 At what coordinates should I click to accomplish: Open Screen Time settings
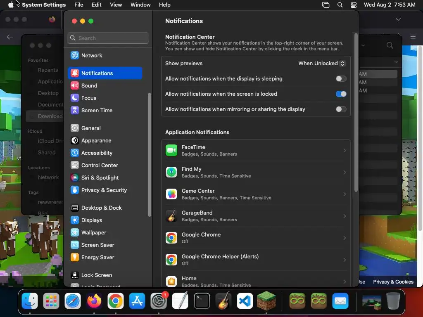(x=105, y=110)
